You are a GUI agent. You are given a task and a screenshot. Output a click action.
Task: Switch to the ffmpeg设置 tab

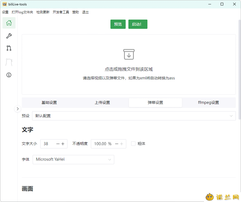209,102
